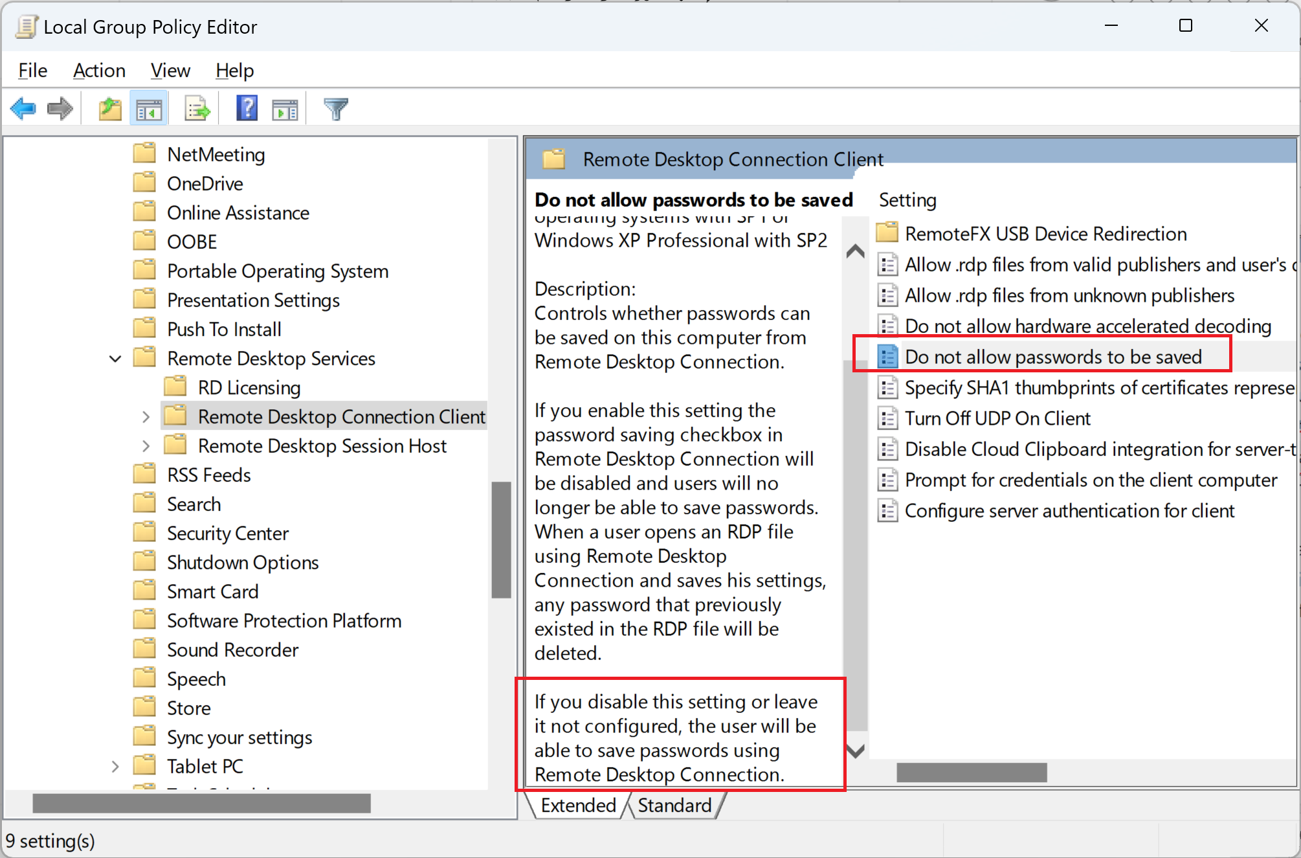Expand the Remote Desktop Connection Client node
This screenshot has height=858, width=1301.
point(146,416)
